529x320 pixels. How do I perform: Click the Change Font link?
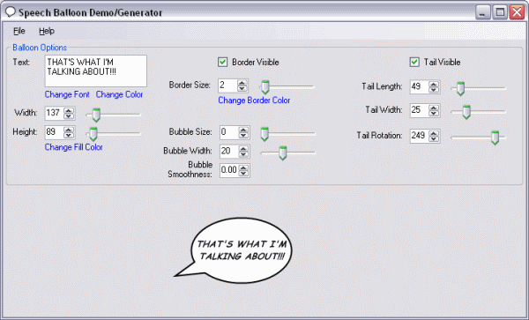[x=67, y=94]
